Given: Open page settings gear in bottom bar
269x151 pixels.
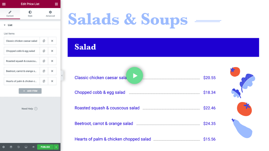Looking at the screenshot, I should click(x=3, y=147).
